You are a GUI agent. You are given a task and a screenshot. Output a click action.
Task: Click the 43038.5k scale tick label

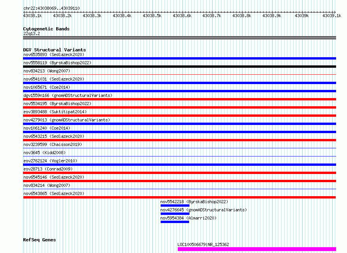[x=152, y=16]
